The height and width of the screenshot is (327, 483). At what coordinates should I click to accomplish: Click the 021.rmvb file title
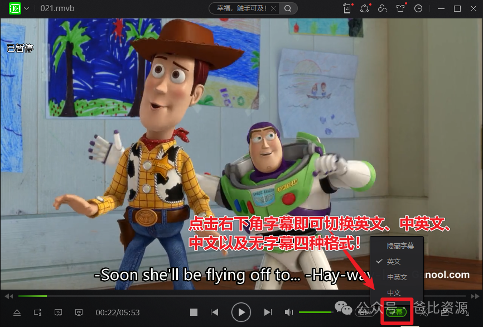[x=57, y=8]
